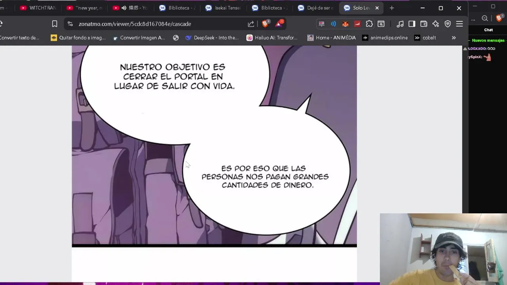Click the address bar URL zonatmo.com
Viewport: 507px width, 285px height.
click(135, 24)
